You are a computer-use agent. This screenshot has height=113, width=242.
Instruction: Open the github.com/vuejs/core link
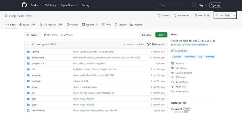pyautogui.click(x=191, y=45)
